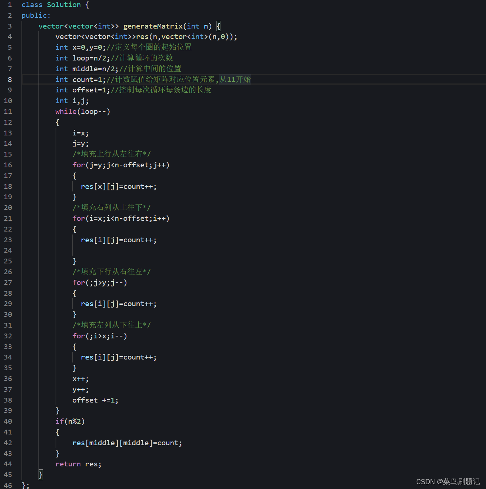
Task: Click the "res[middle][middle]=count;" statement
Action: (127, 443)
